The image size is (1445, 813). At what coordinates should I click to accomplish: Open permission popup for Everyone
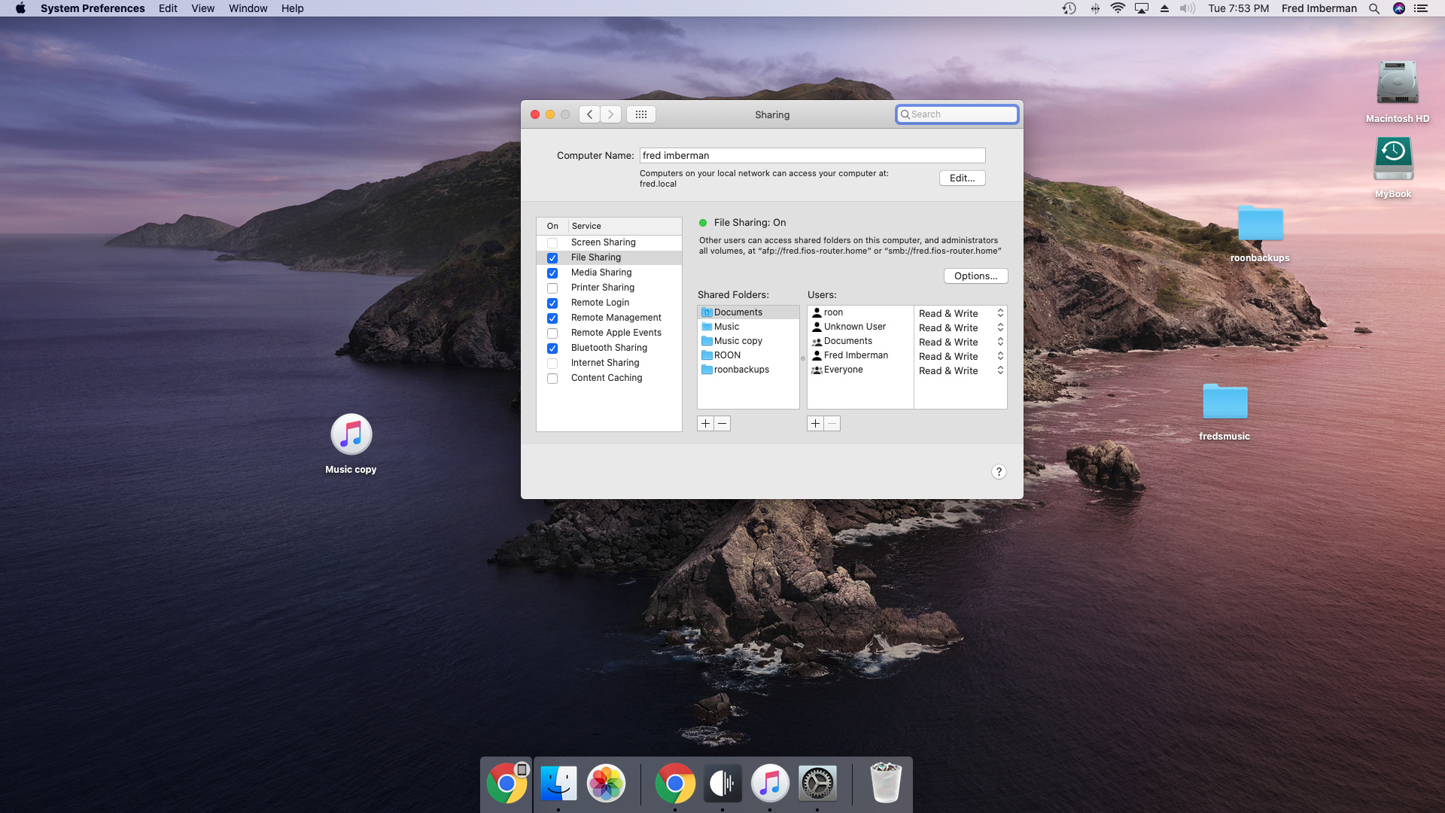pyautogui.click(x=961, y=370)
